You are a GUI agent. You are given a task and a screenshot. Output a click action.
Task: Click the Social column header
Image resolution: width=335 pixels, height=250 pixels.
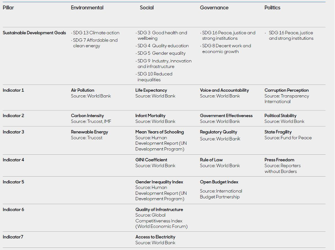(147, 8)
